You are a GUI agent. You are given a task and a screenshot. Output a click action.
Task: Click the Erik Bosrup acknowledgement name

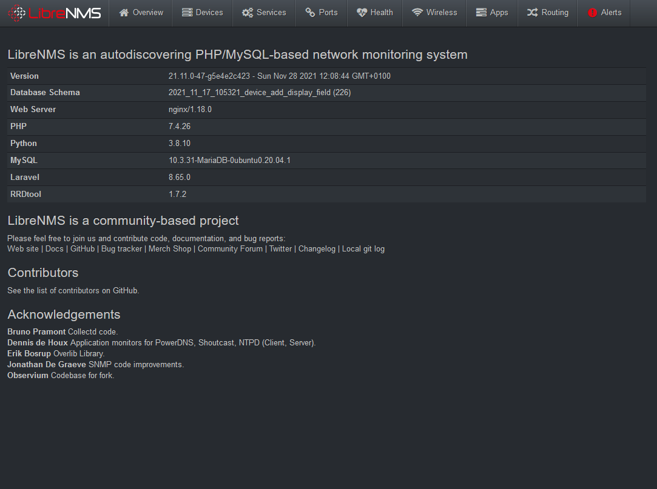[x=29, y=353]
